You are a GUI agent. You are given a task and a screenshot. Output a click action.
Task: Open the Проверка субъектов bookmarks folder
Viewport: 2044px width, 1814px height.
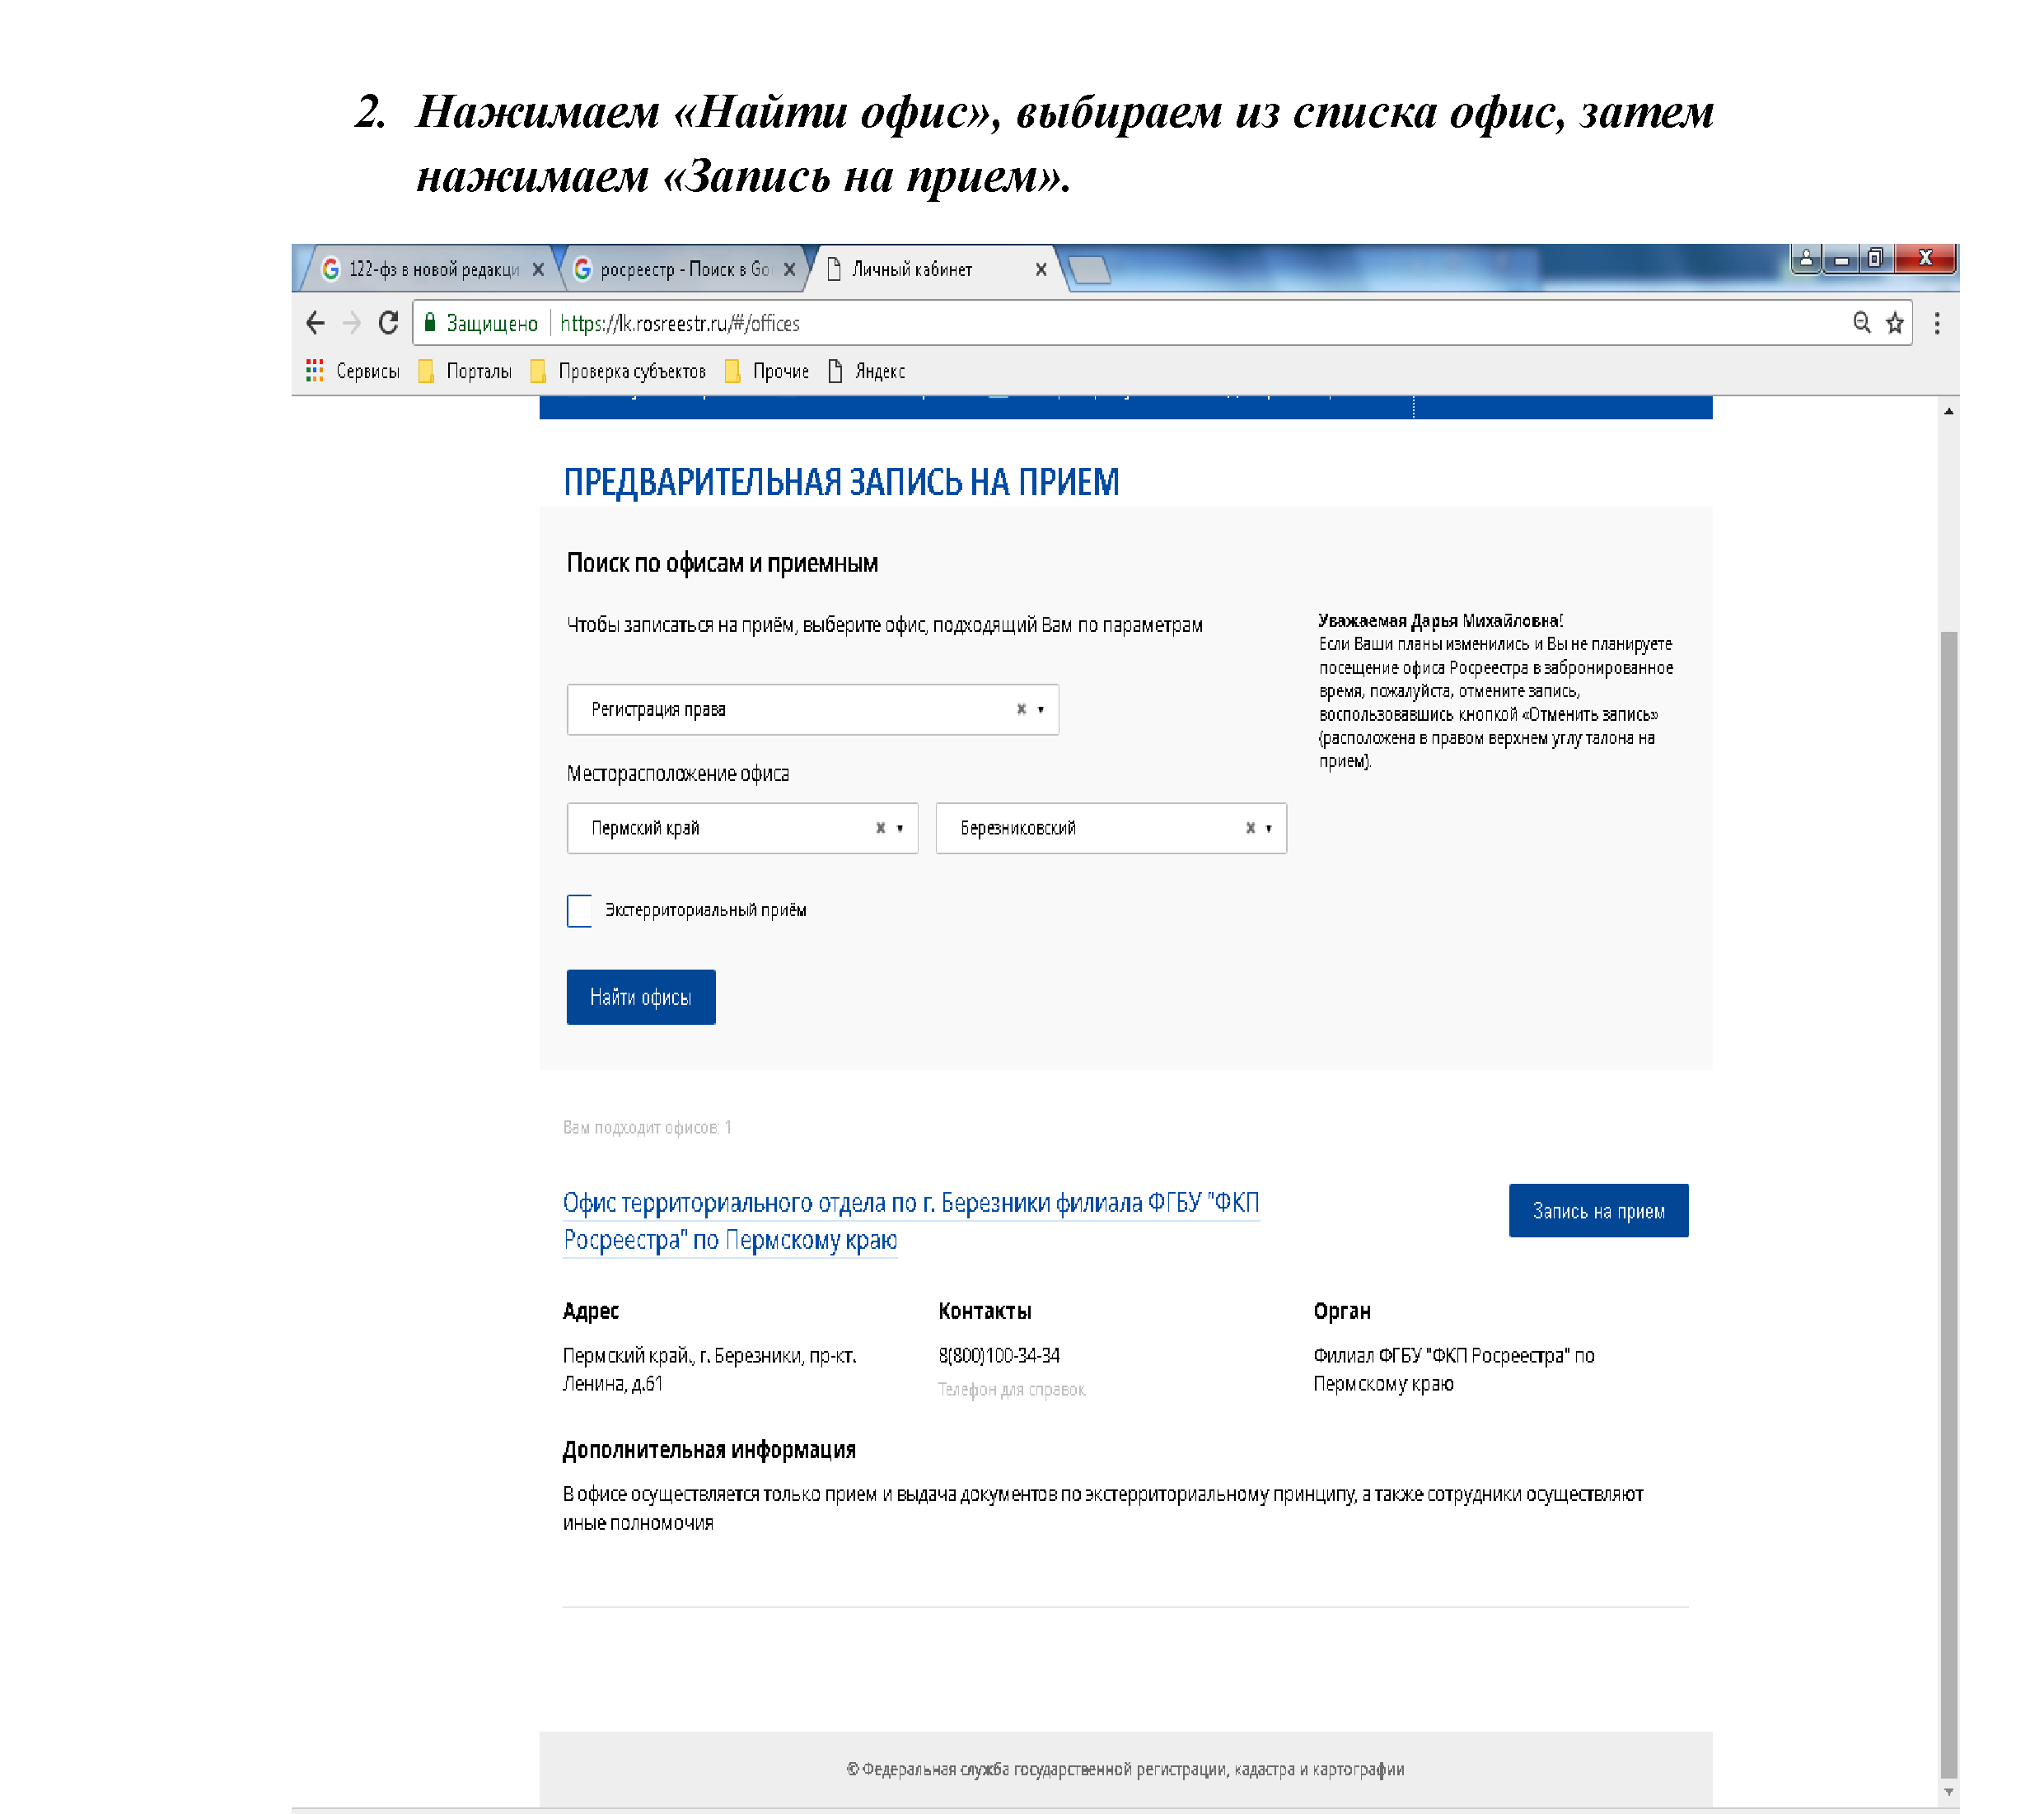pos(618,371)
